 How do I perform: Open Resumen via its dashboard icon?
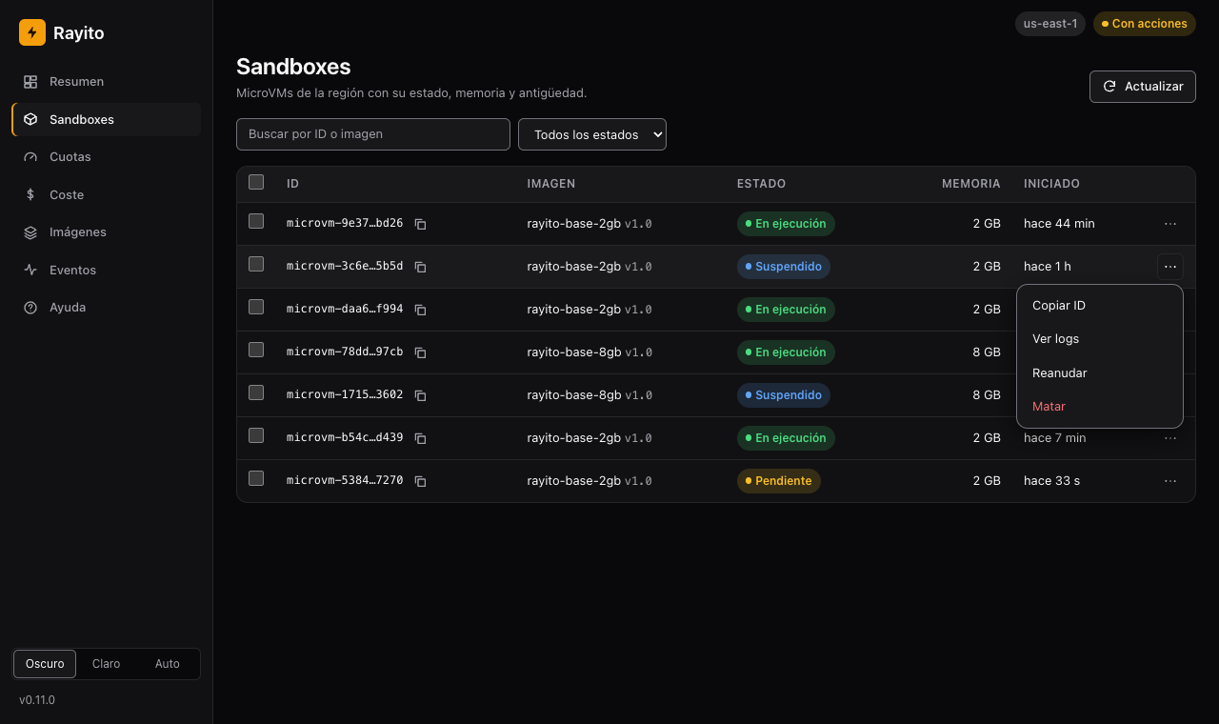click(x=30, y=82)
